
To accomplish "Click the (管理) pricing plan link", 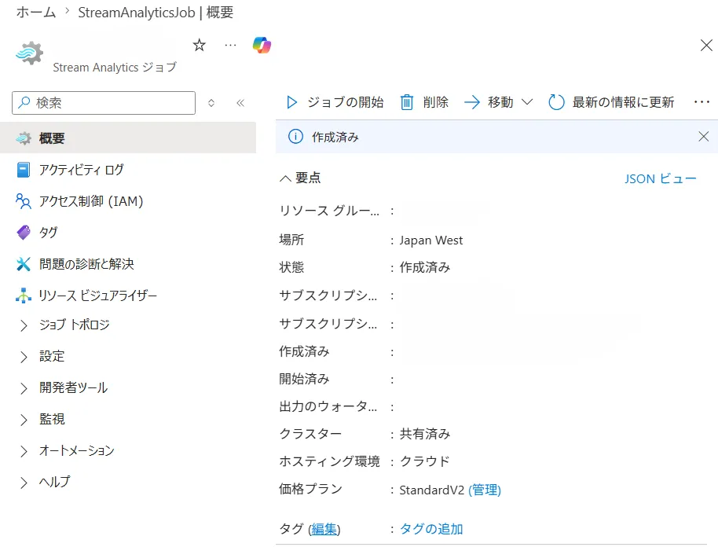I will 485,490.
